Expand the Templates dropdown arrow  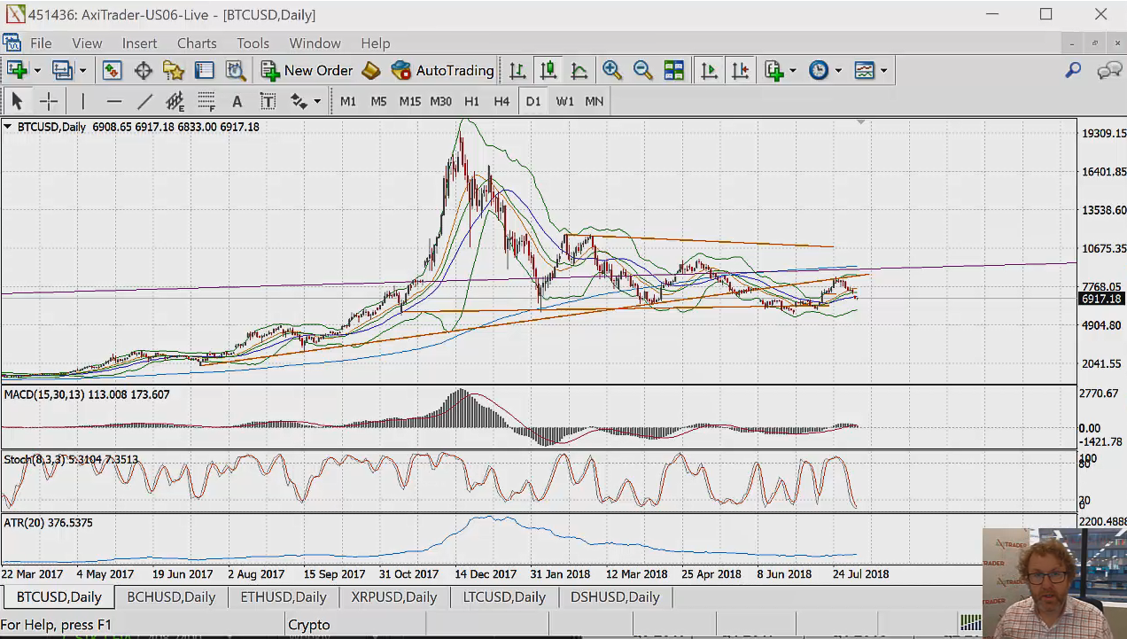883,71
